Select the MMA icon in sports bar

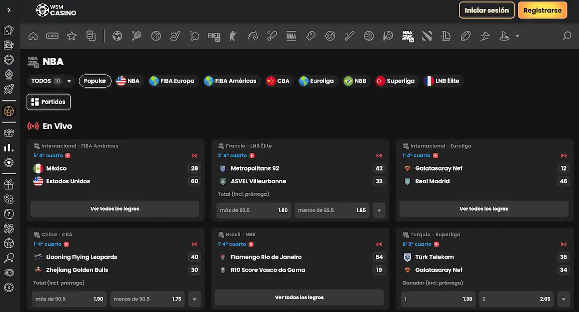coord(291,36)
